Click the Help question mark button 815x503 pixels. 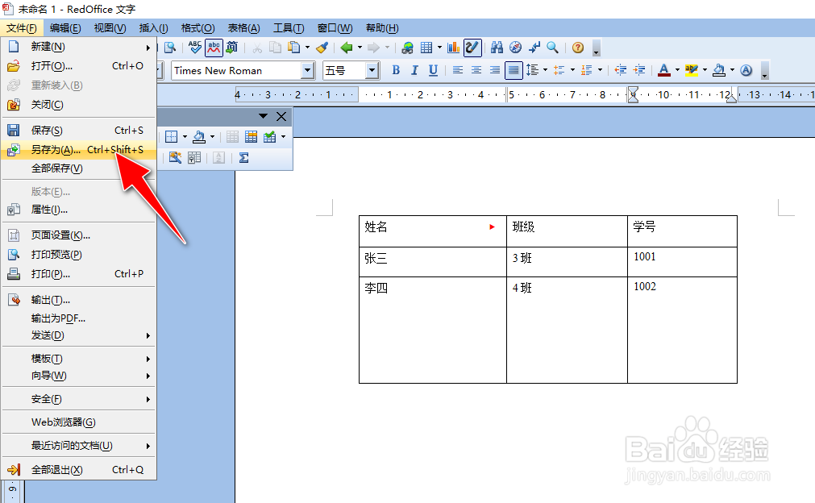coord(578,47)
